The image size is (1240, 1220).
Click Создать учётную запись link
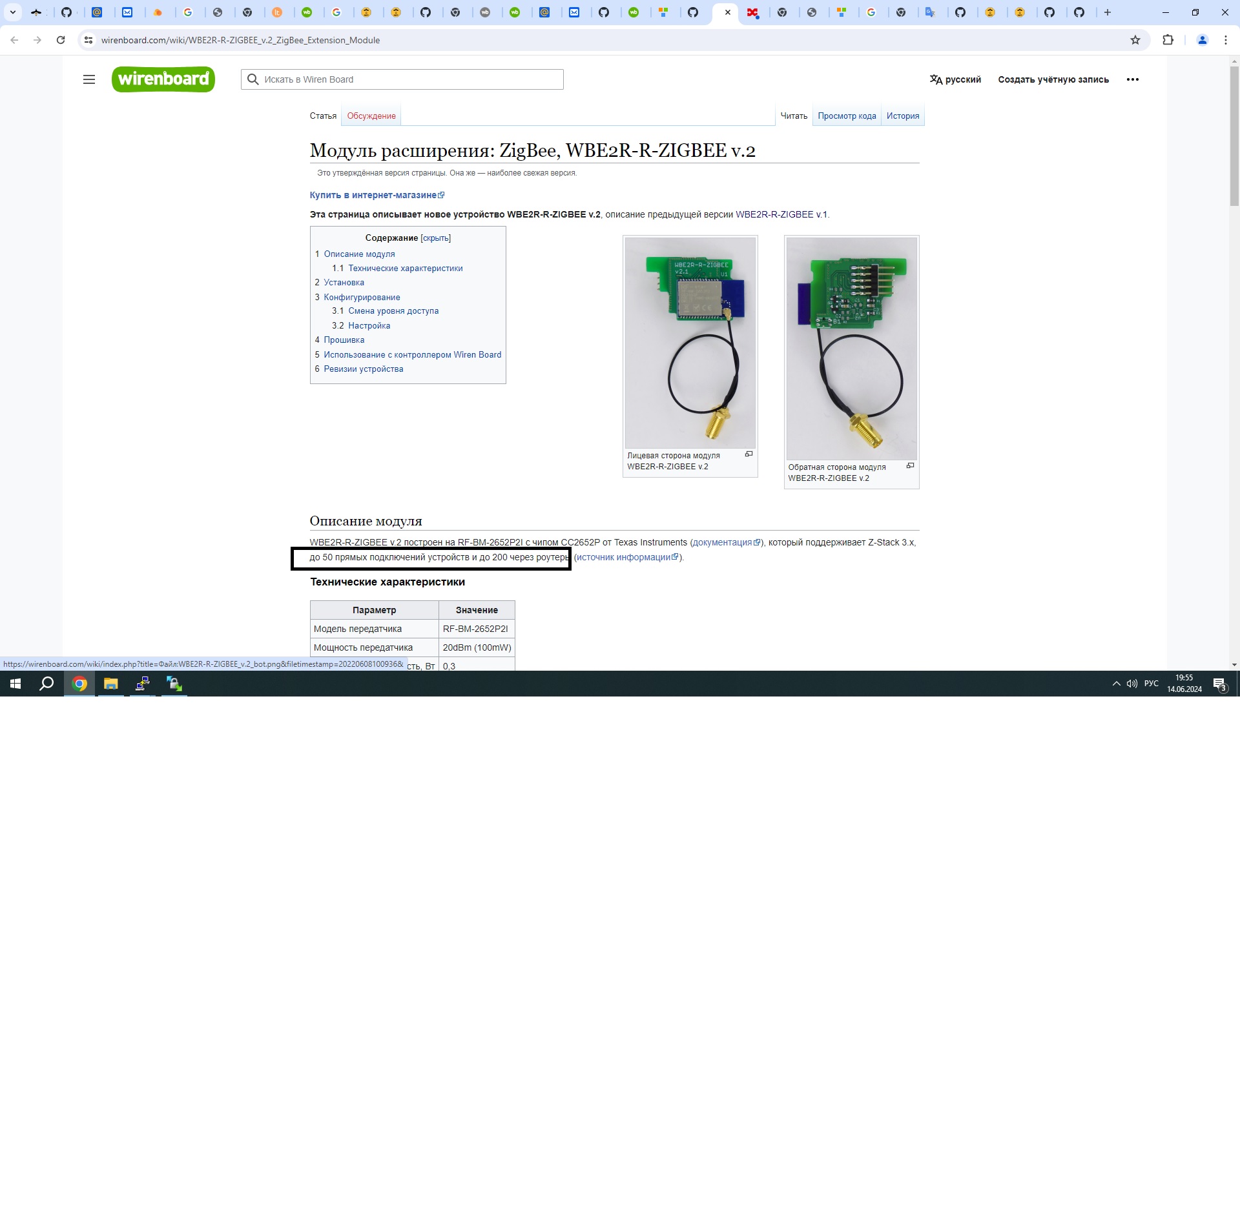pyautogui.click(x=1053, y=79)
